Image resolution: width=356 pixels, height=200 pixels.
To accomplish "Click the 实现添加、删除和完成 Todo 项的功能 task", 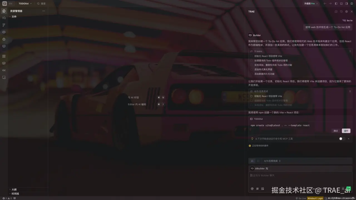I will (x=273, y=65).
